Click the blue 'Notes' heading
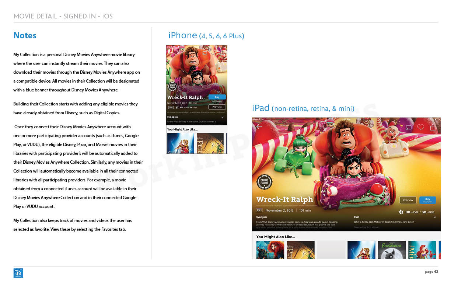 25,35
